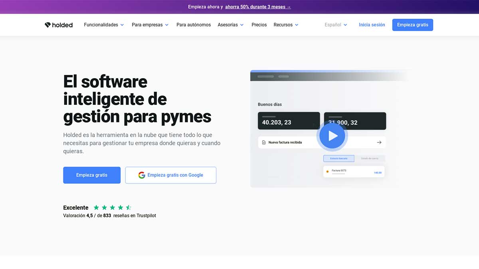Screen dimensions: 479x269
Task: Open the Para empresas dropdown
Action: click(x=150, y=25)
